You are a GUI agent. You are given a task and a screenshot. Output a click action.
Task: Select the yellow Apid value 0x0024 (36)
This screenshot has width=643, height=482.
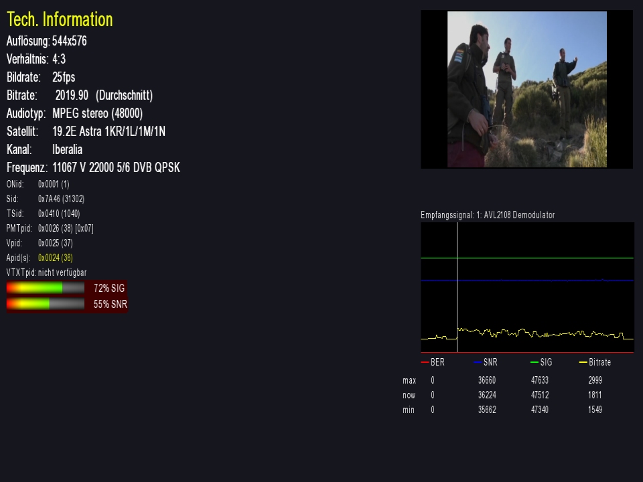(56, 258)
